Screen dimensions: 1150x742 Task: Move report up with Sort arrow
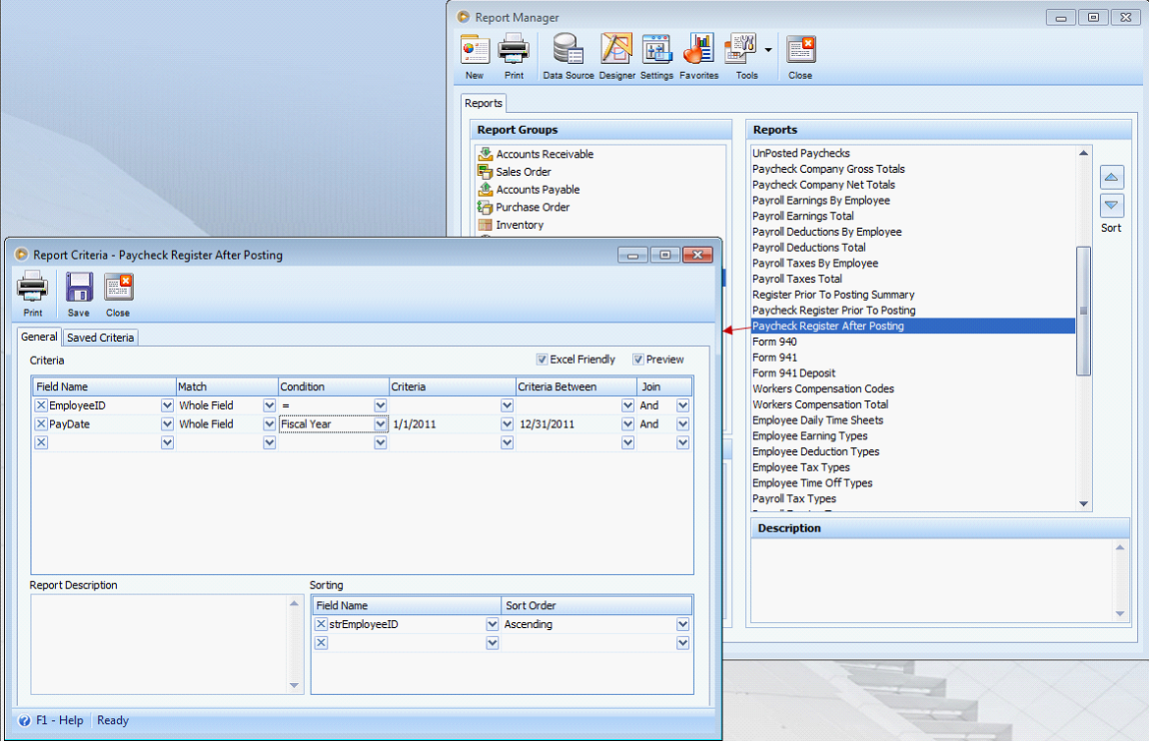click(x=1112, y=178)
